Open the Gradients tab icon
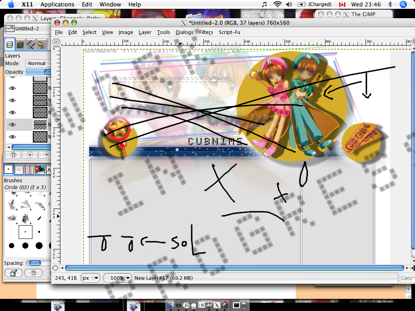This screenshot has height=311, width=415. (x=29, y=170)
